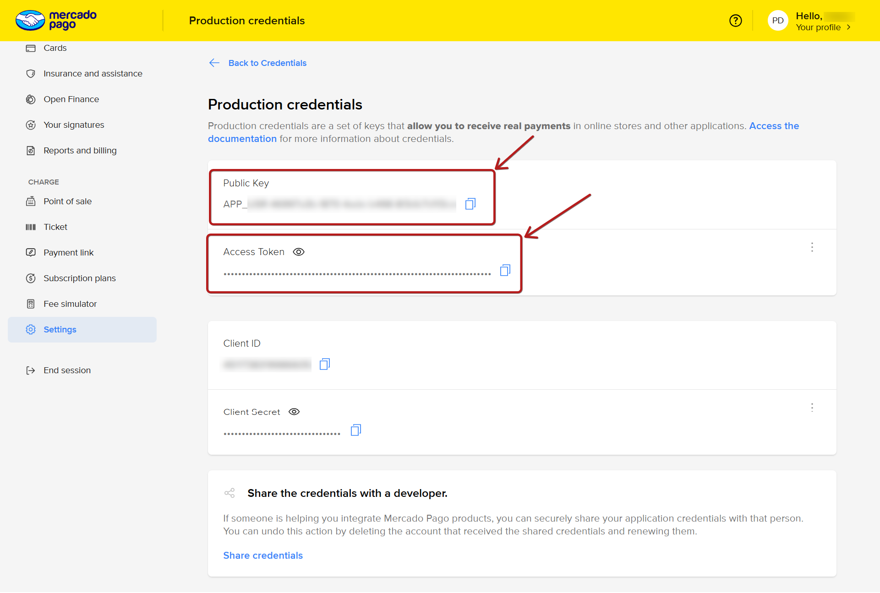The height and width of the screenshot is (593, 880).
Task: Open Access Token three-dot options menu
Action: 812,247
